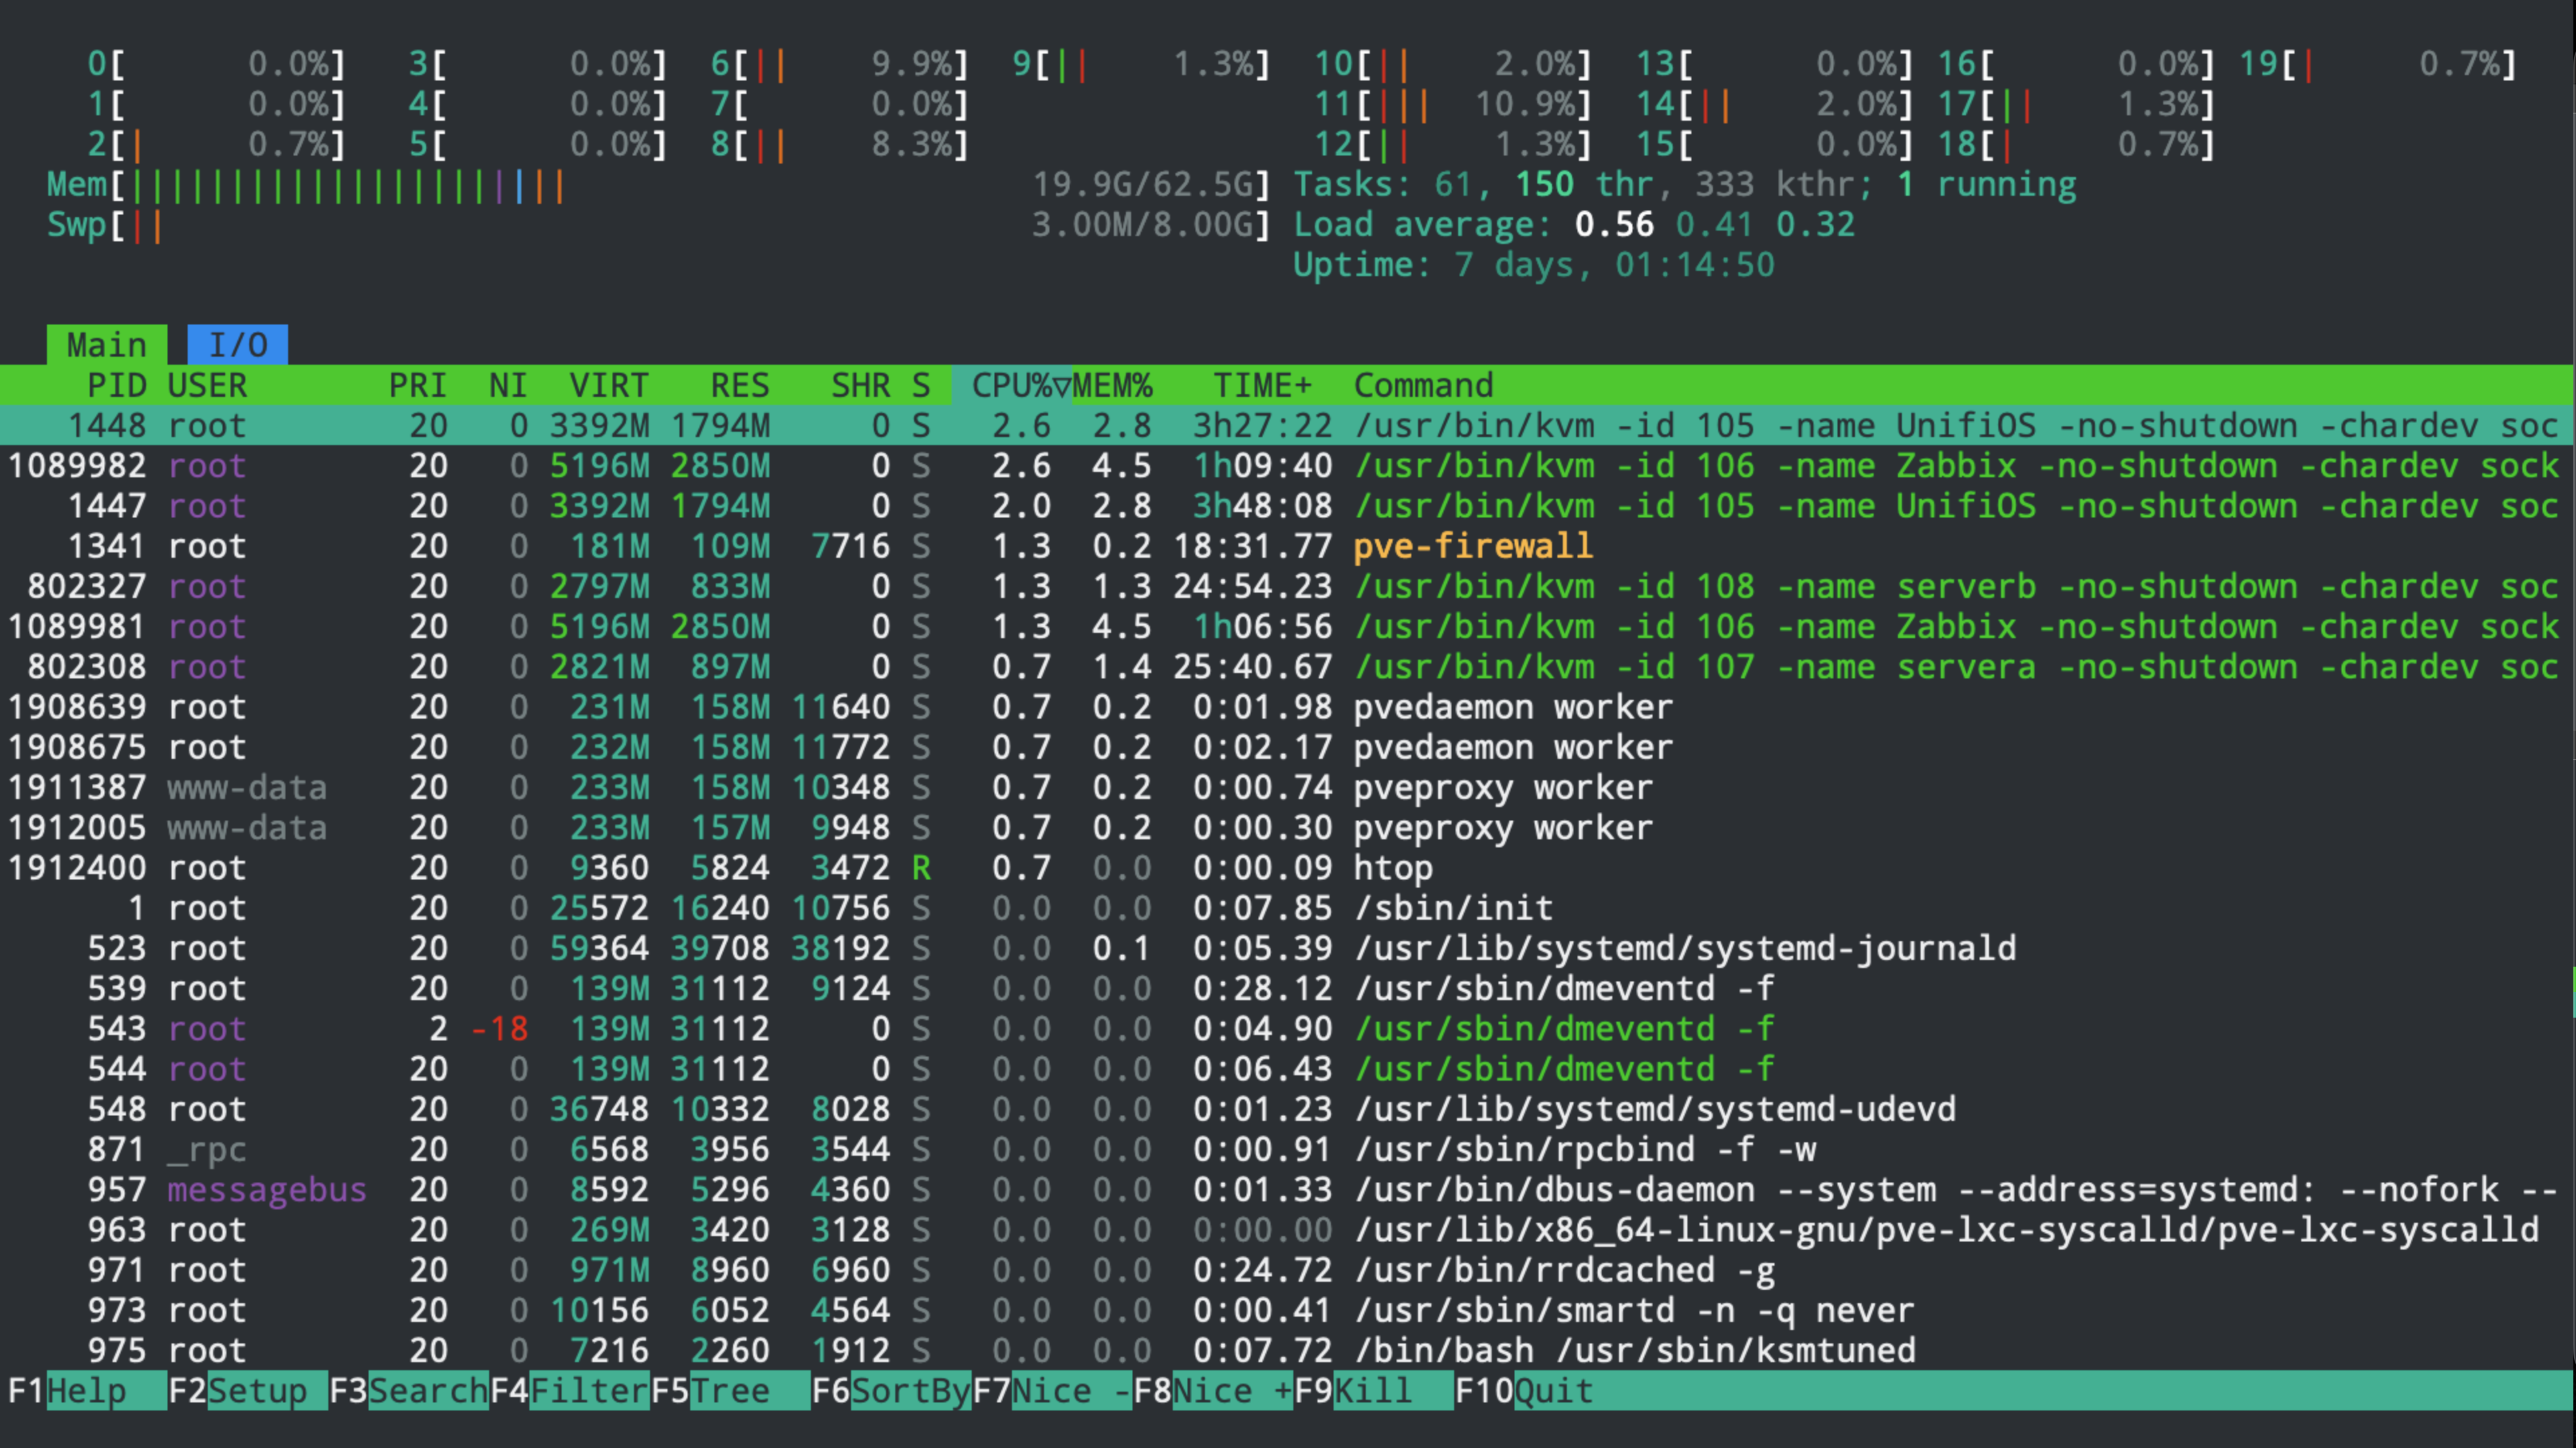Click the Tasks summary line
This screenshot has width=2576, height=1448.
[1685, 185]
